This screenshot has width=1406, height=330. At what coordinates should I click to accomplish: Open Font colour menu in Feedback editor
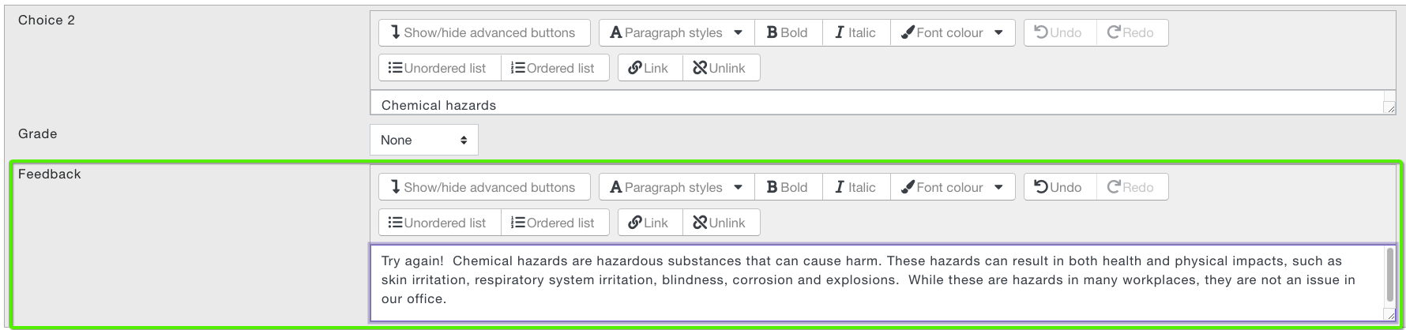point(953,187)
